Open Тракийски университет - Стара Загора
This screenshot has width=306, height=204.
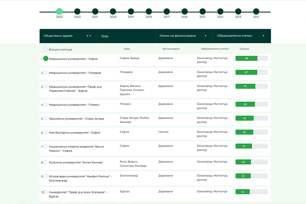[76, 119]
